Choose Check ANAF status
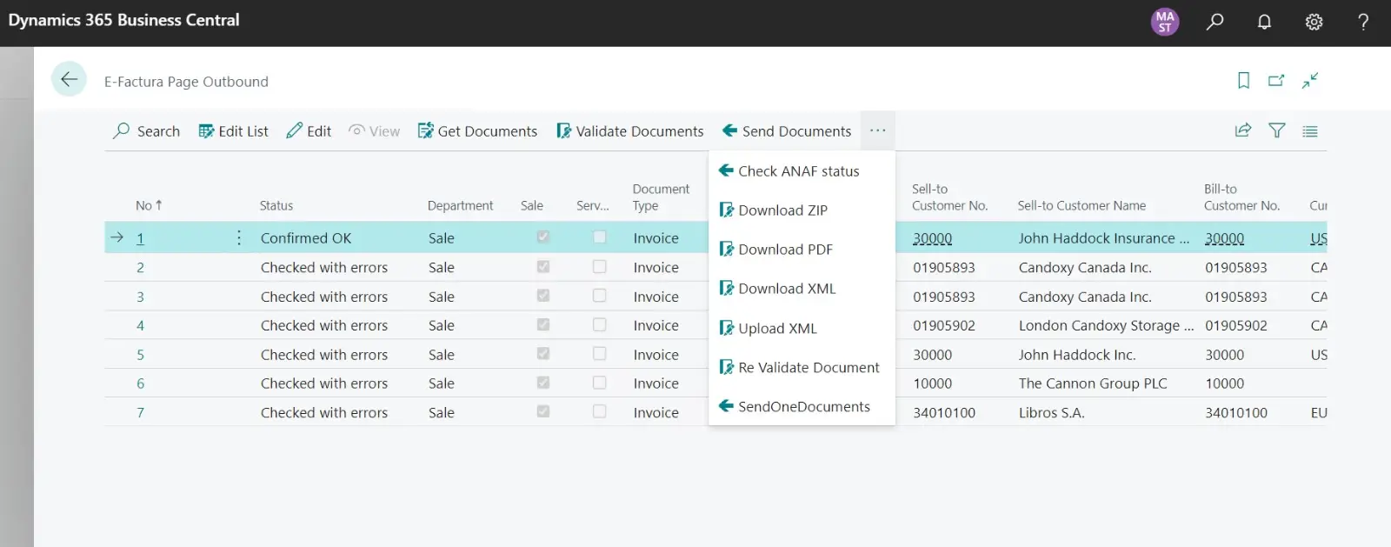This screenshot has width=1391, height=547. point(789,171)
